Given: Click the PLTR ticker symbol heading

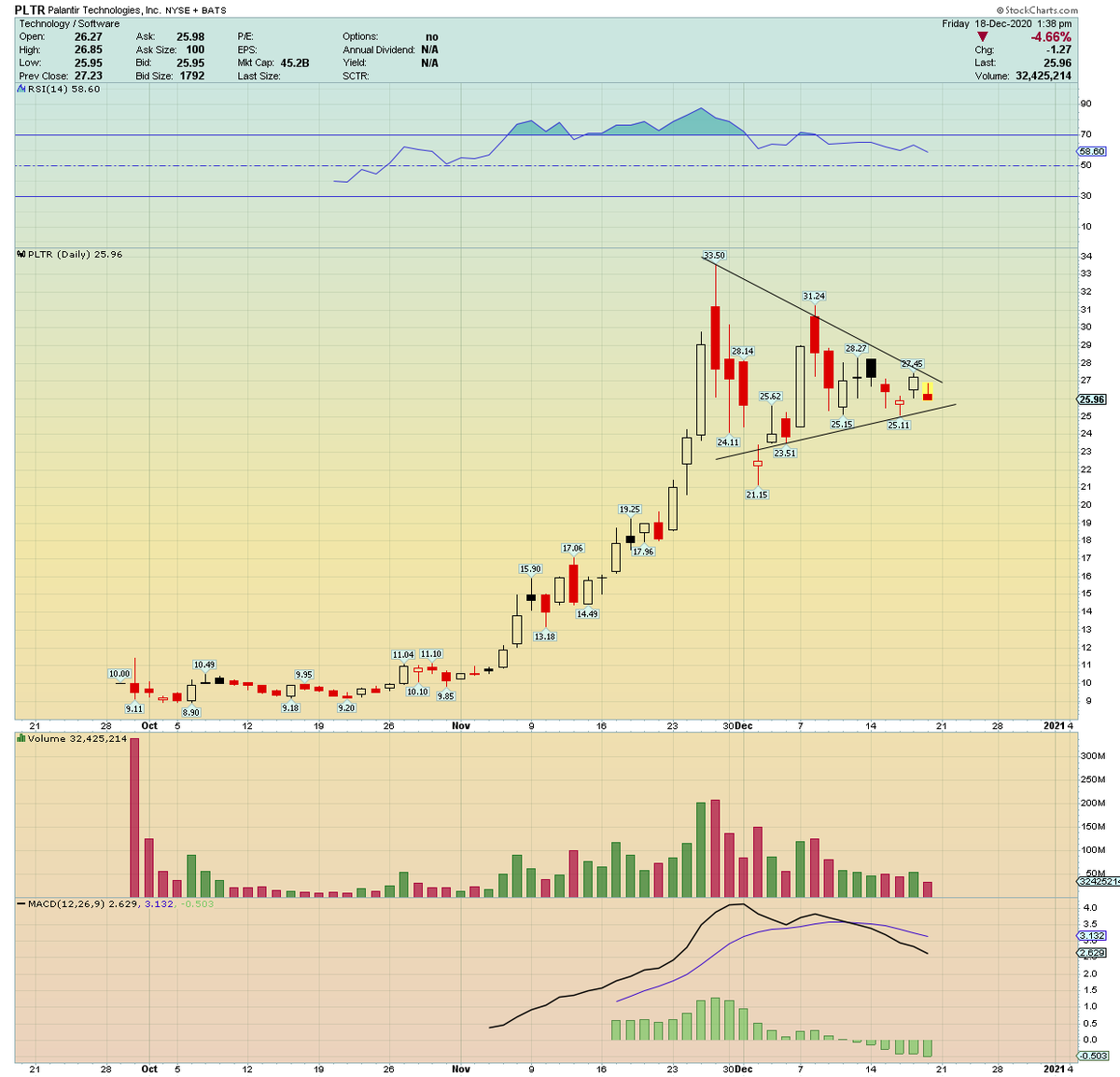Looking at the screenshot, I should point(30,8).
